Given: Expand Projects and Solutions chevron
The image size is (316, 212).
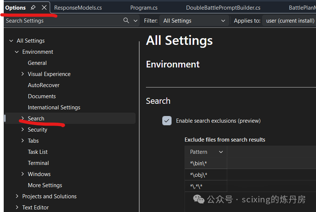Looking at the screenshot, I should (x=17, y=196).
